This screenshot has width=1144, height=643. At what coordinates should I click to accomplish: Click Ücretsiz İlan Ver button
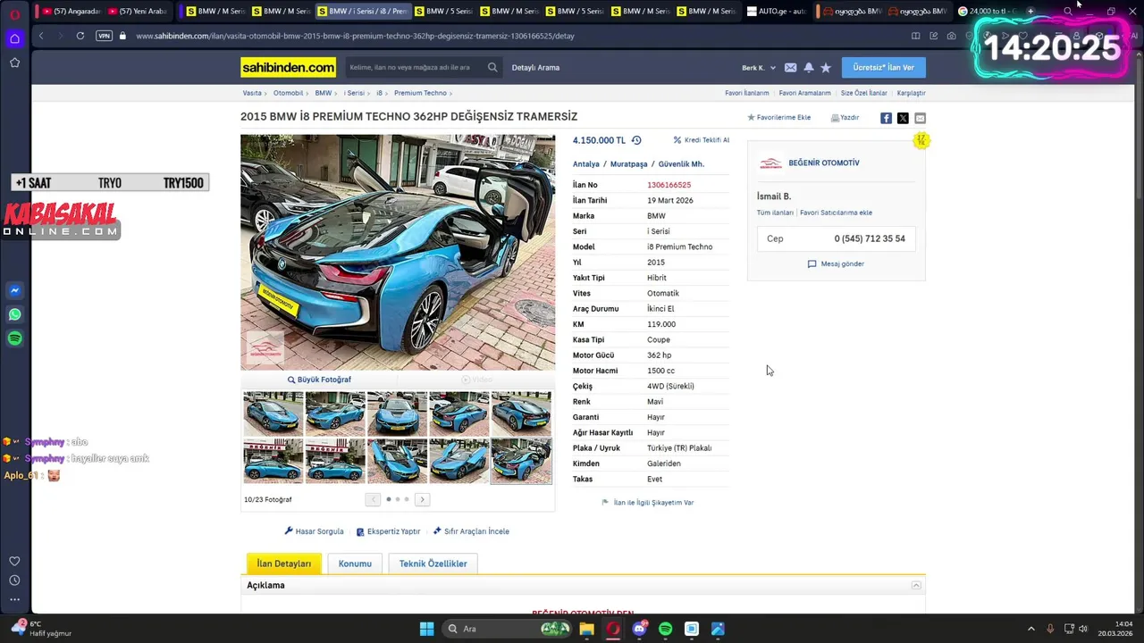click(x=883, y=68)
